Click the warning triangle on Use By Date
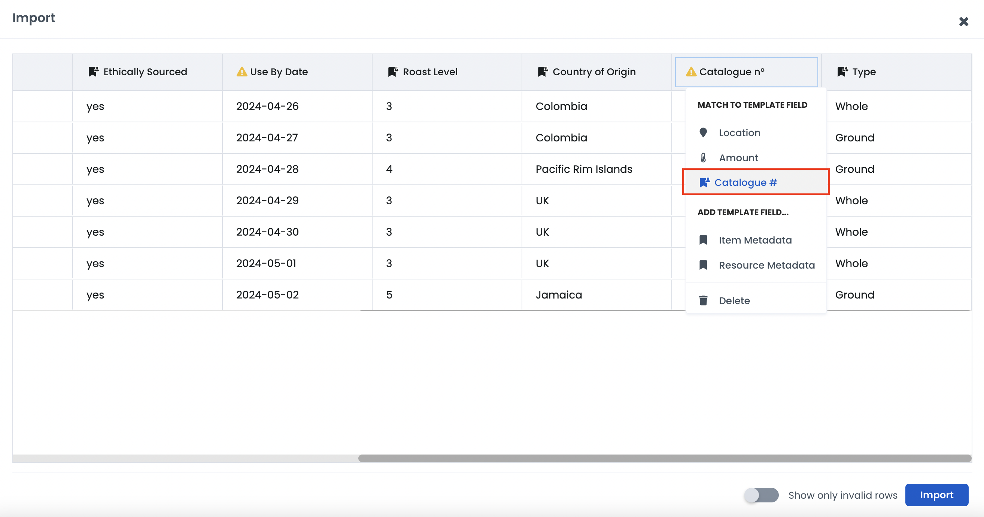 click(242, 72)
